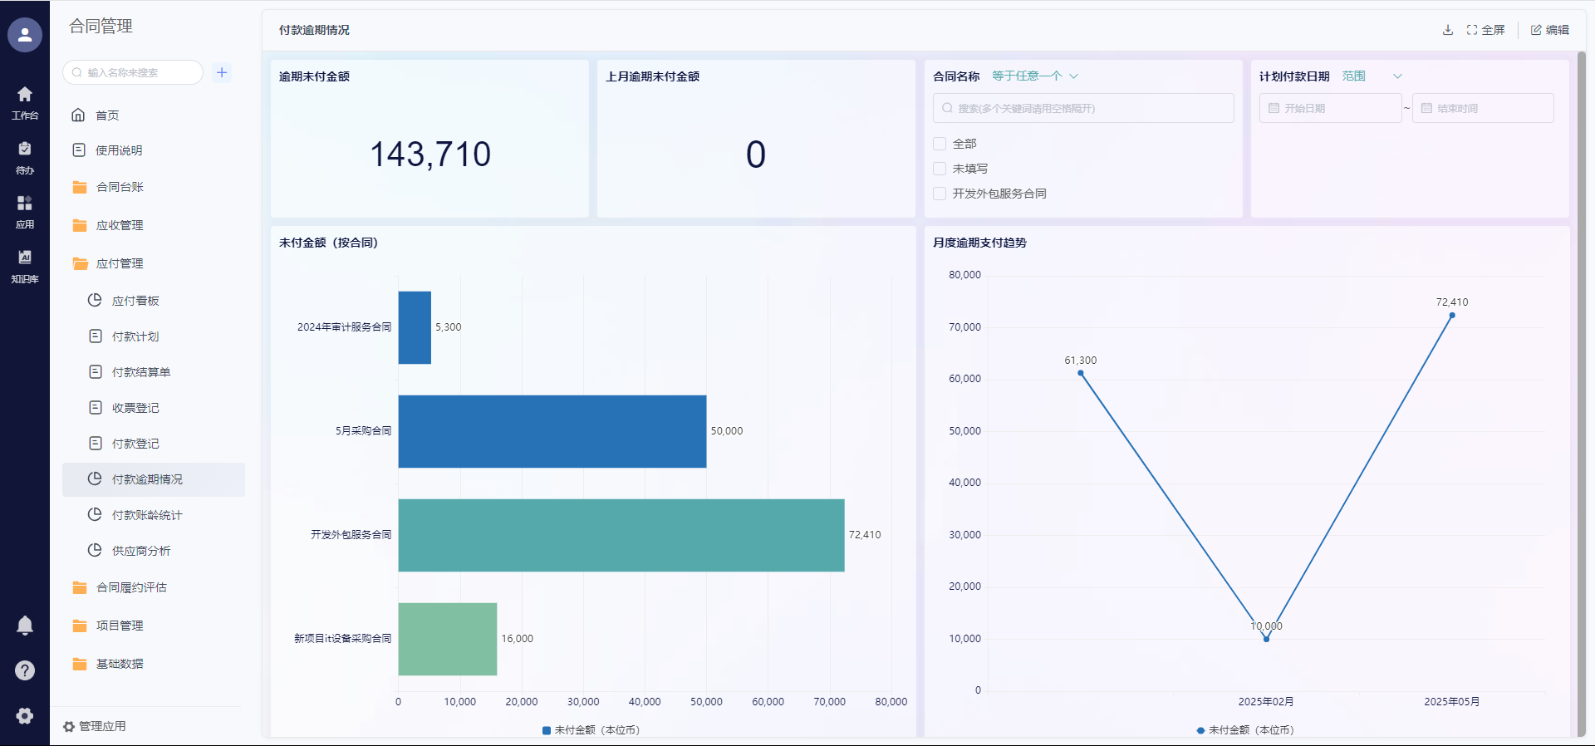Select the 开发外包服务合同 checkbox
This screenshot has width=1595, height=746.
[x=940, y=194]
